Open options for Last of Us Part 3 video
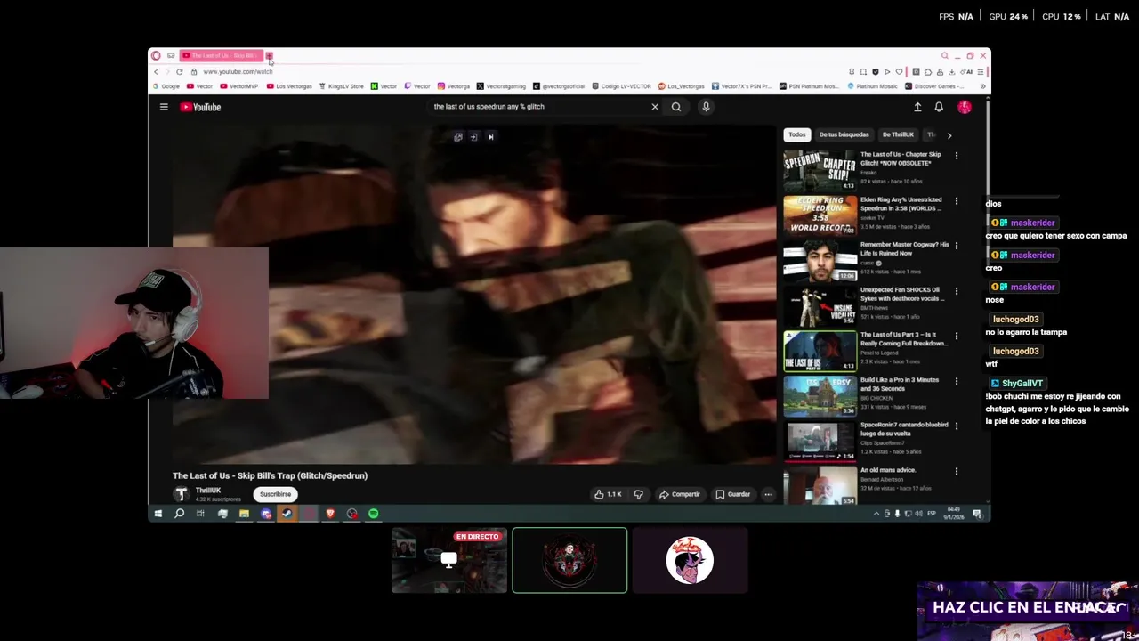The image size is (1139, 641). 957,337
